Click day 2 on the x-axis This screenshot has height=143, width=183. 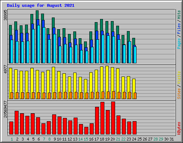[17, 139]
